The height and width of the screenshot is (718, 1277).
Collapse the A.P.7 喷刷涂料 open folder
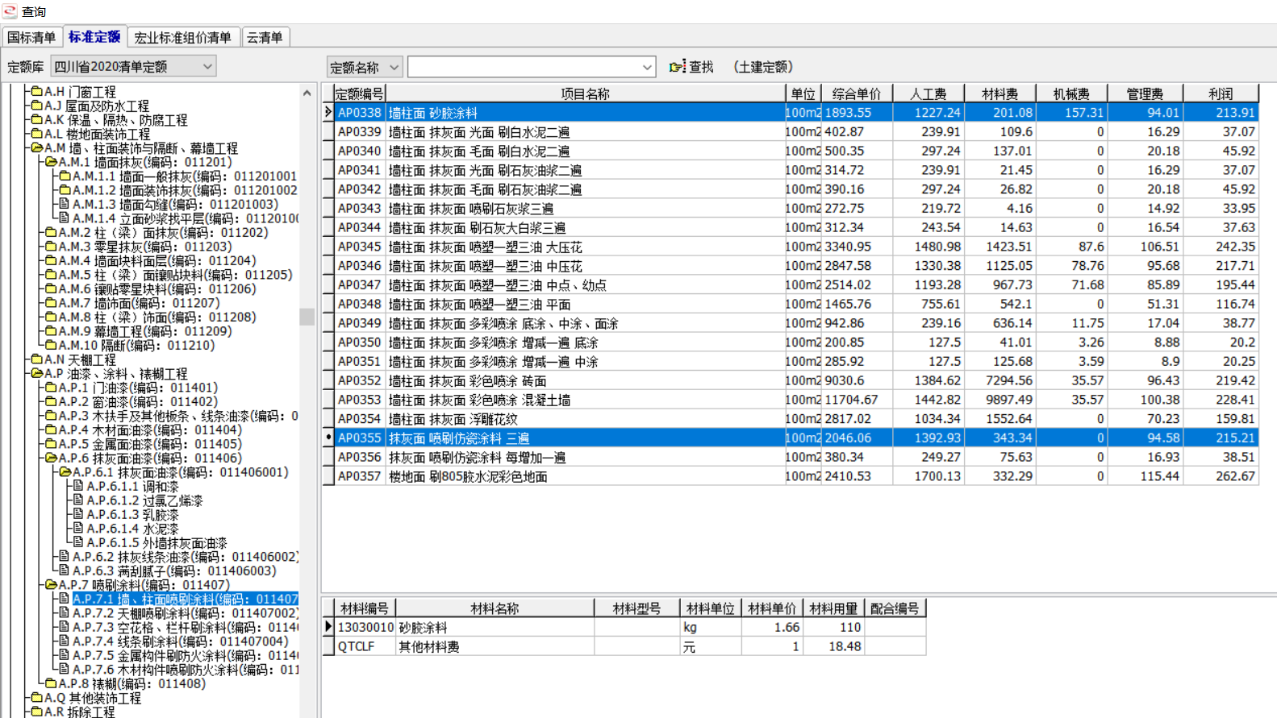coord(51,585)
